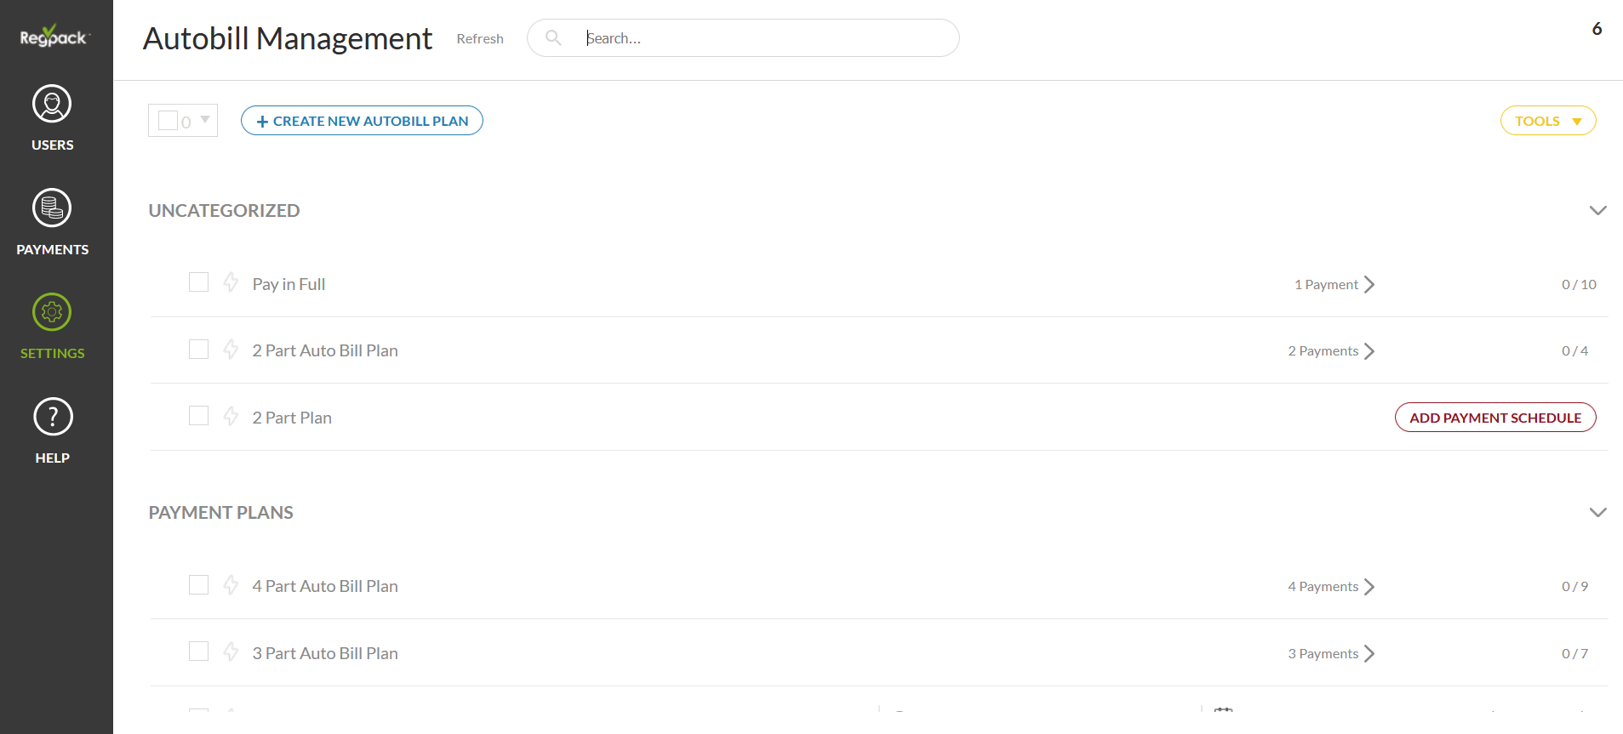Viewport: 1623px width, 734px height.
Task: Tick the 4 Part Auto Bill Plan checkbox
Action: 198,585
